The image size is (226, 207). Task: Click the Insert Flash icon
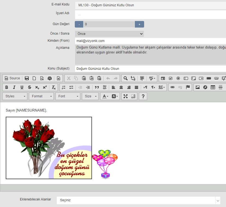pos(205,87)
